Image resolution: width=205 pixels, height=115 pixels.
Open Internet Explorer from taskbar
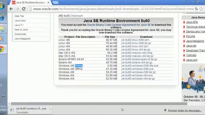coord(2,18)
